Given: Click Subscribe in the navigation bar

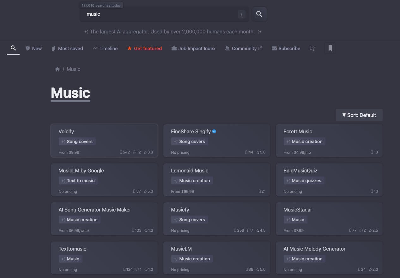Looking at the screenshot, I should tap(286, 49).
